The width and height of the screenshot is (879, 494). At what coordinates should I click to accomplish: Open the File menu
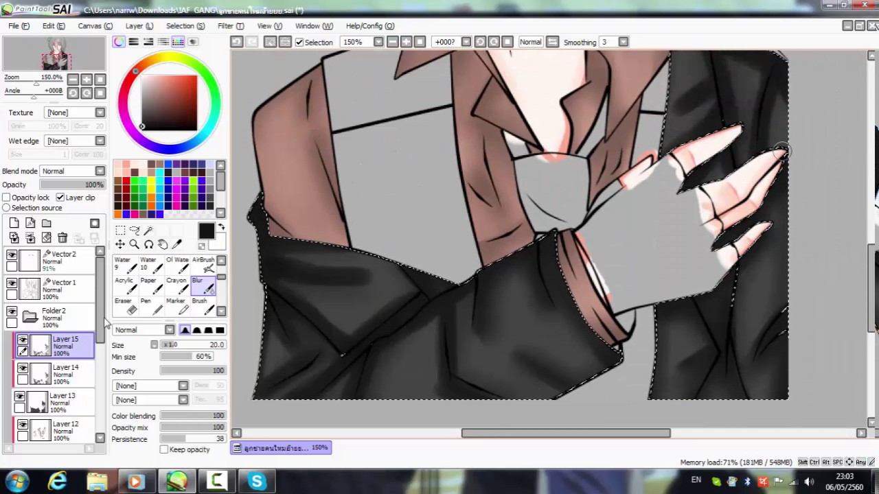click(19, 26)
